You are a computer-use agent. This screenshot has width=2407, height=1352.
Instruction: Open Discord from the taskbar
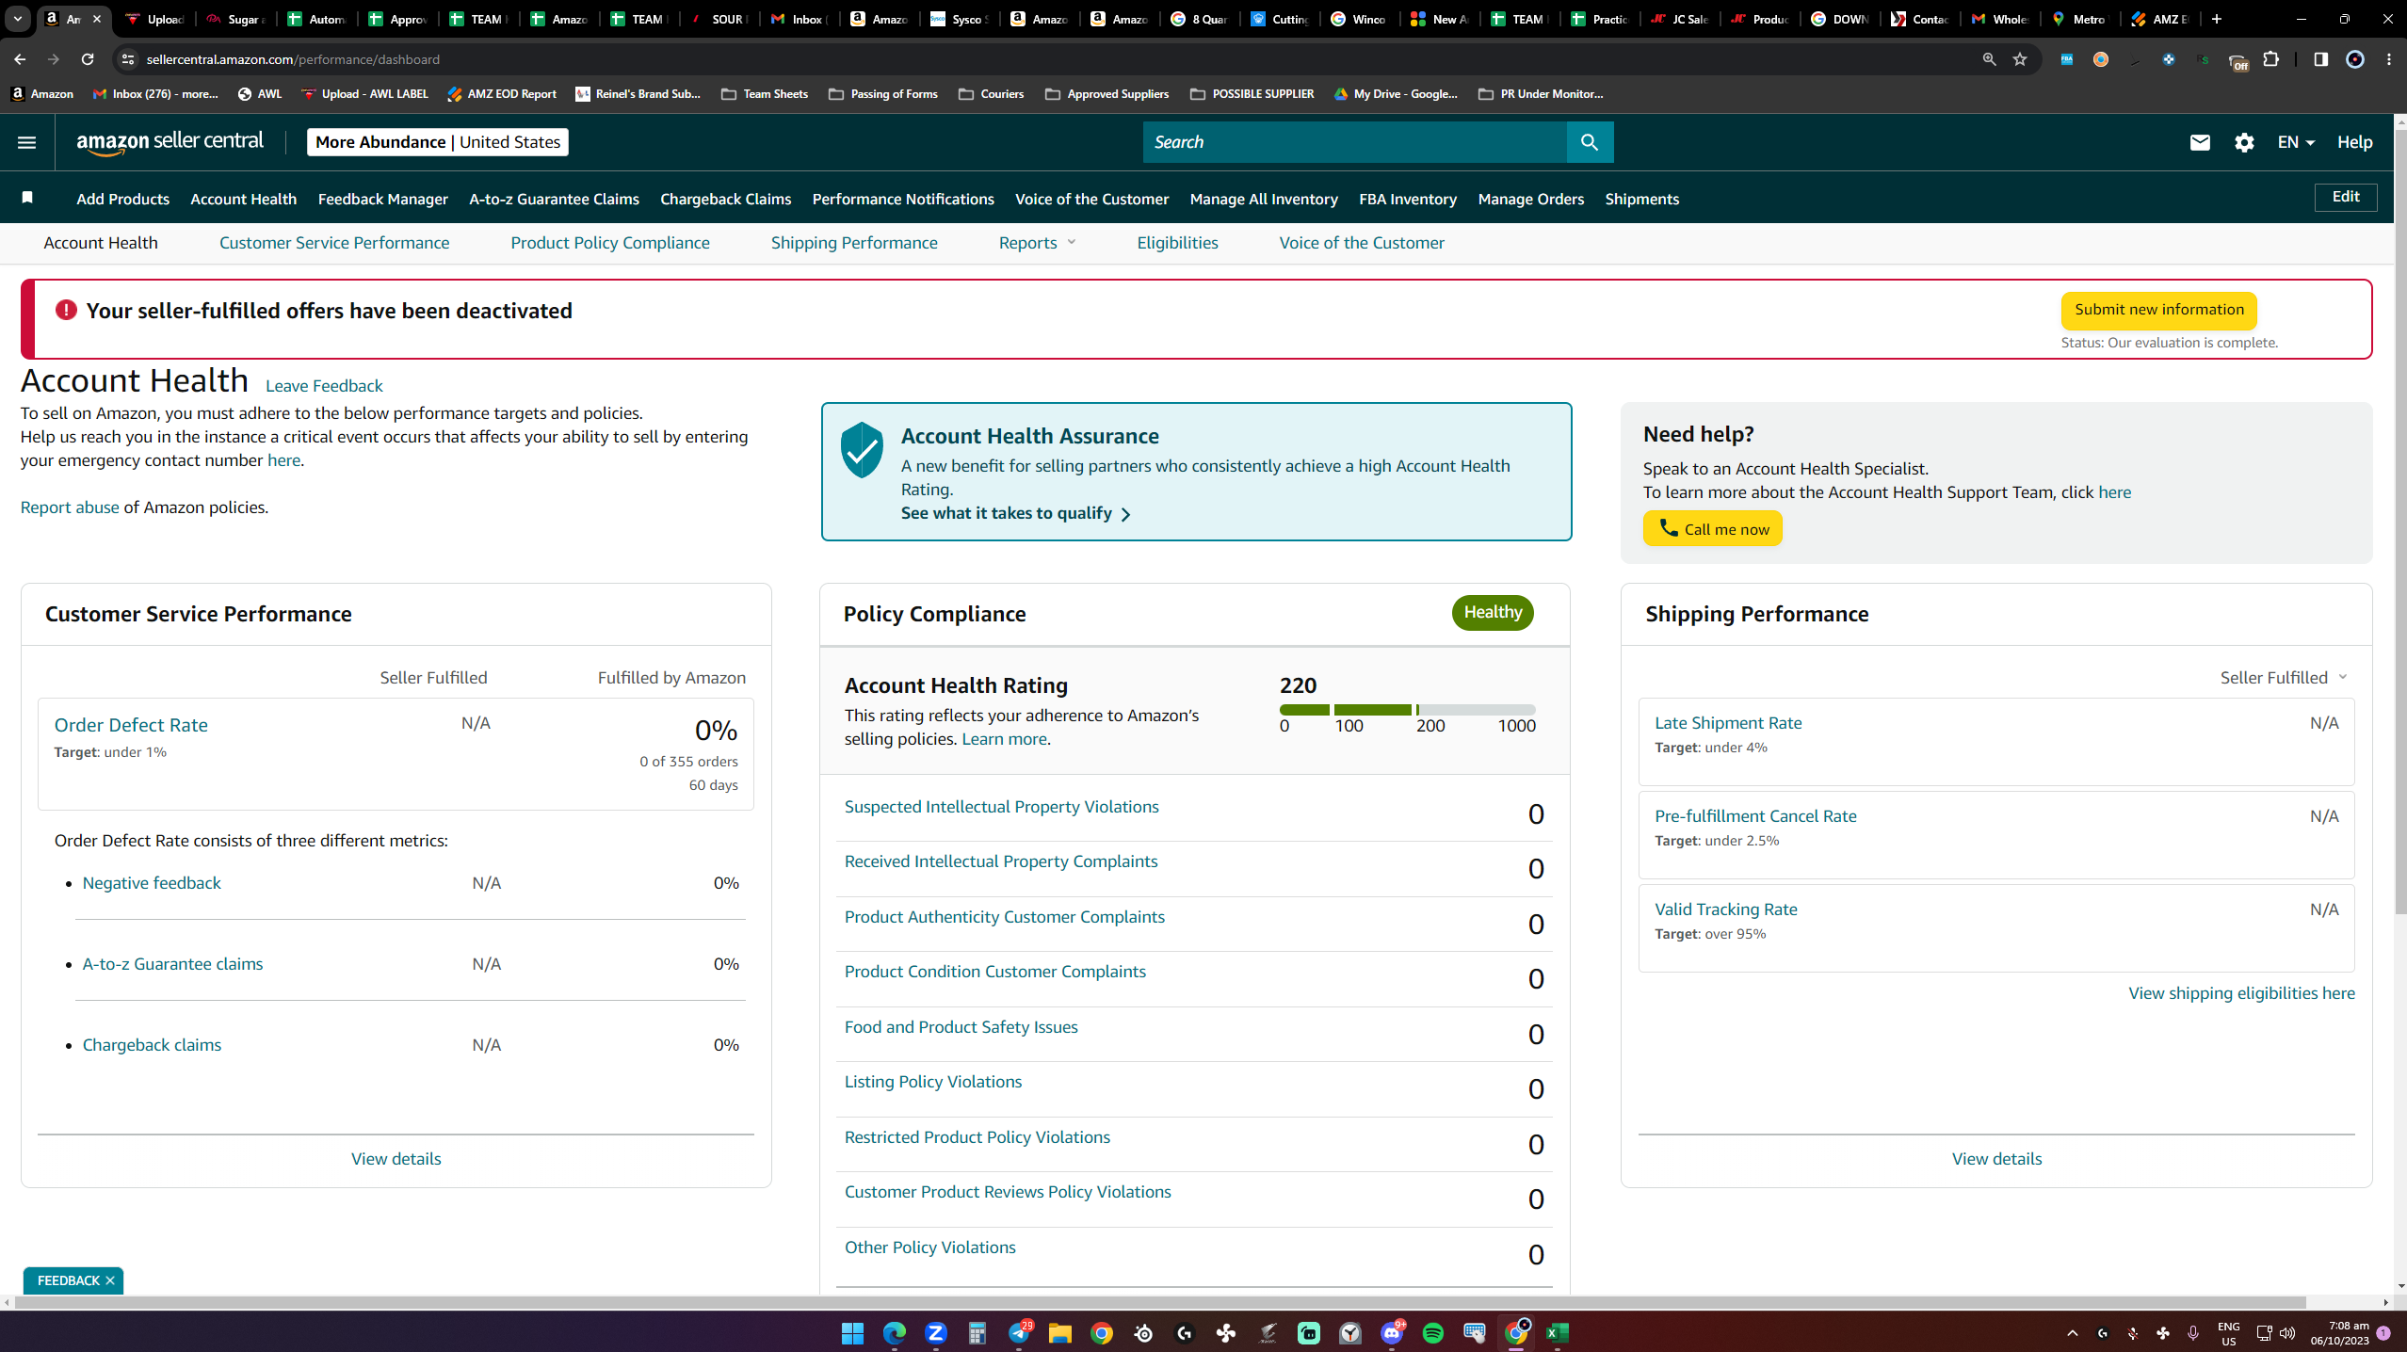point(1392,1333)
